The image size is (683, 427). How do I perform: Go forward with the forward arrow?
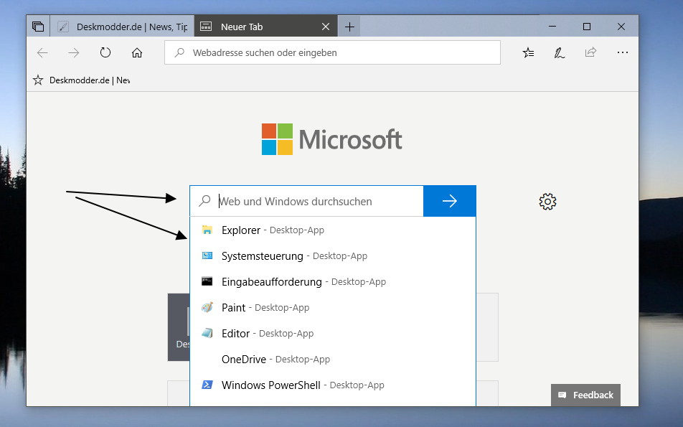coord(74,52)
